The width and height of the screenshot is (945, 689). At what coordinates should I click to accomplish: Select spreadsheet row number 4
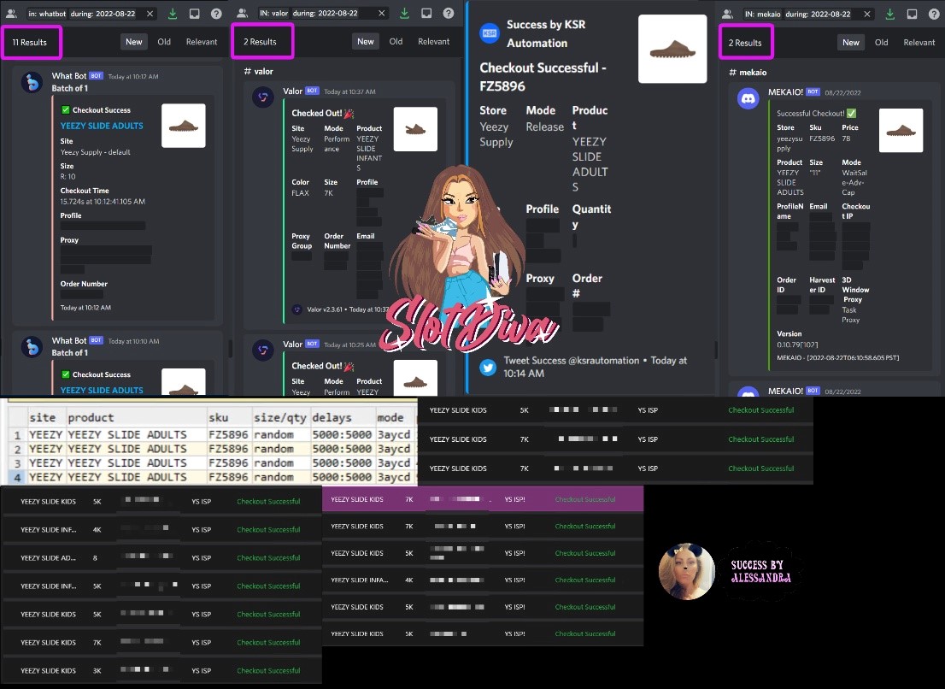tap(17, 477)
